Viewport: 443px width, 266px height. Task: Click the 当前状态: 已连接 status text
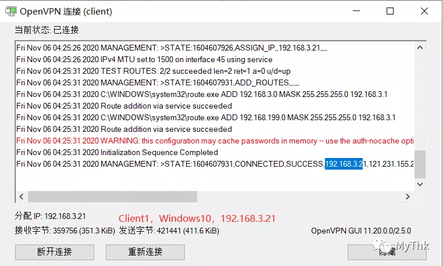click(47, 30)
